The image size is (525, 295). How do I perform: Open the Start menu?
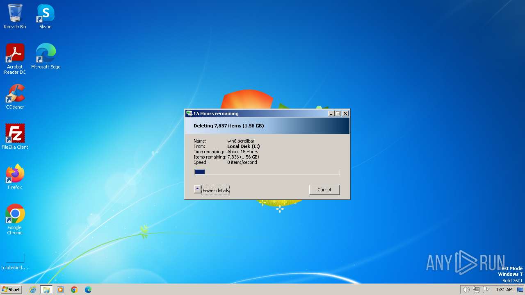[11, 290]
